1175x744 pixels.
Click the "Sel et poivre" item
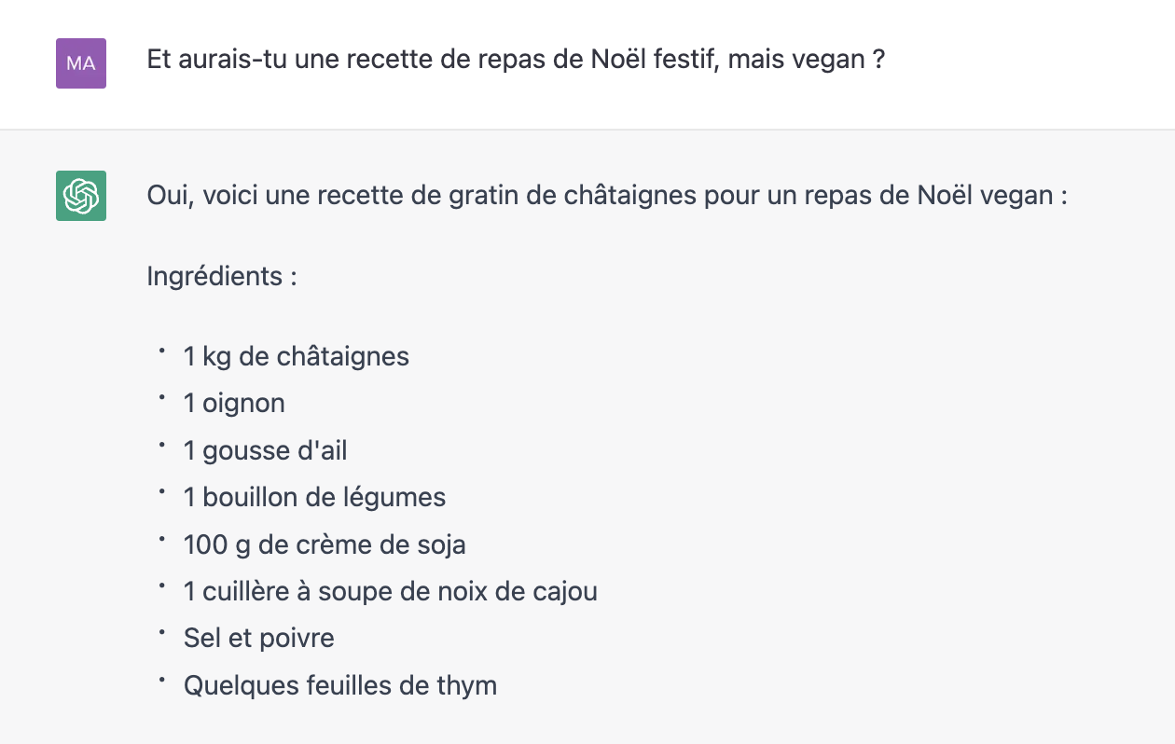259,639
